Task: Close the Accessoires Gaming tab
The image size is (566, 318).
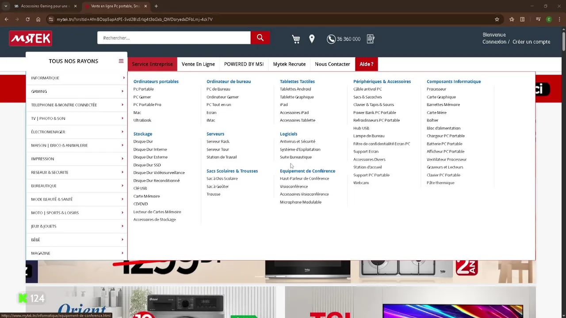Action: pyautogui.click(x=75, y=6)
